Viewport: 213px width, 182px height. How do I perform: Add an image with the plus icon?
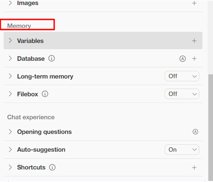pyautogui.click(x=194, y=3)
